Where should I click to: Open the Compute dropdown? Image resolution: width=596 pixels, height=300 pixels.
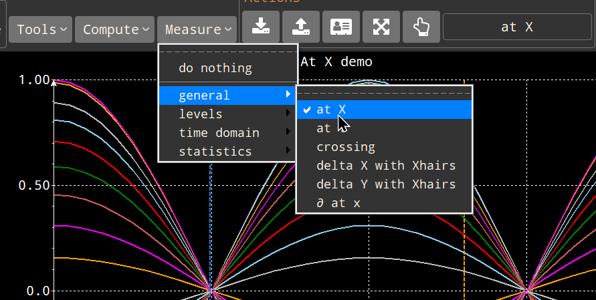tap(116, 29)
